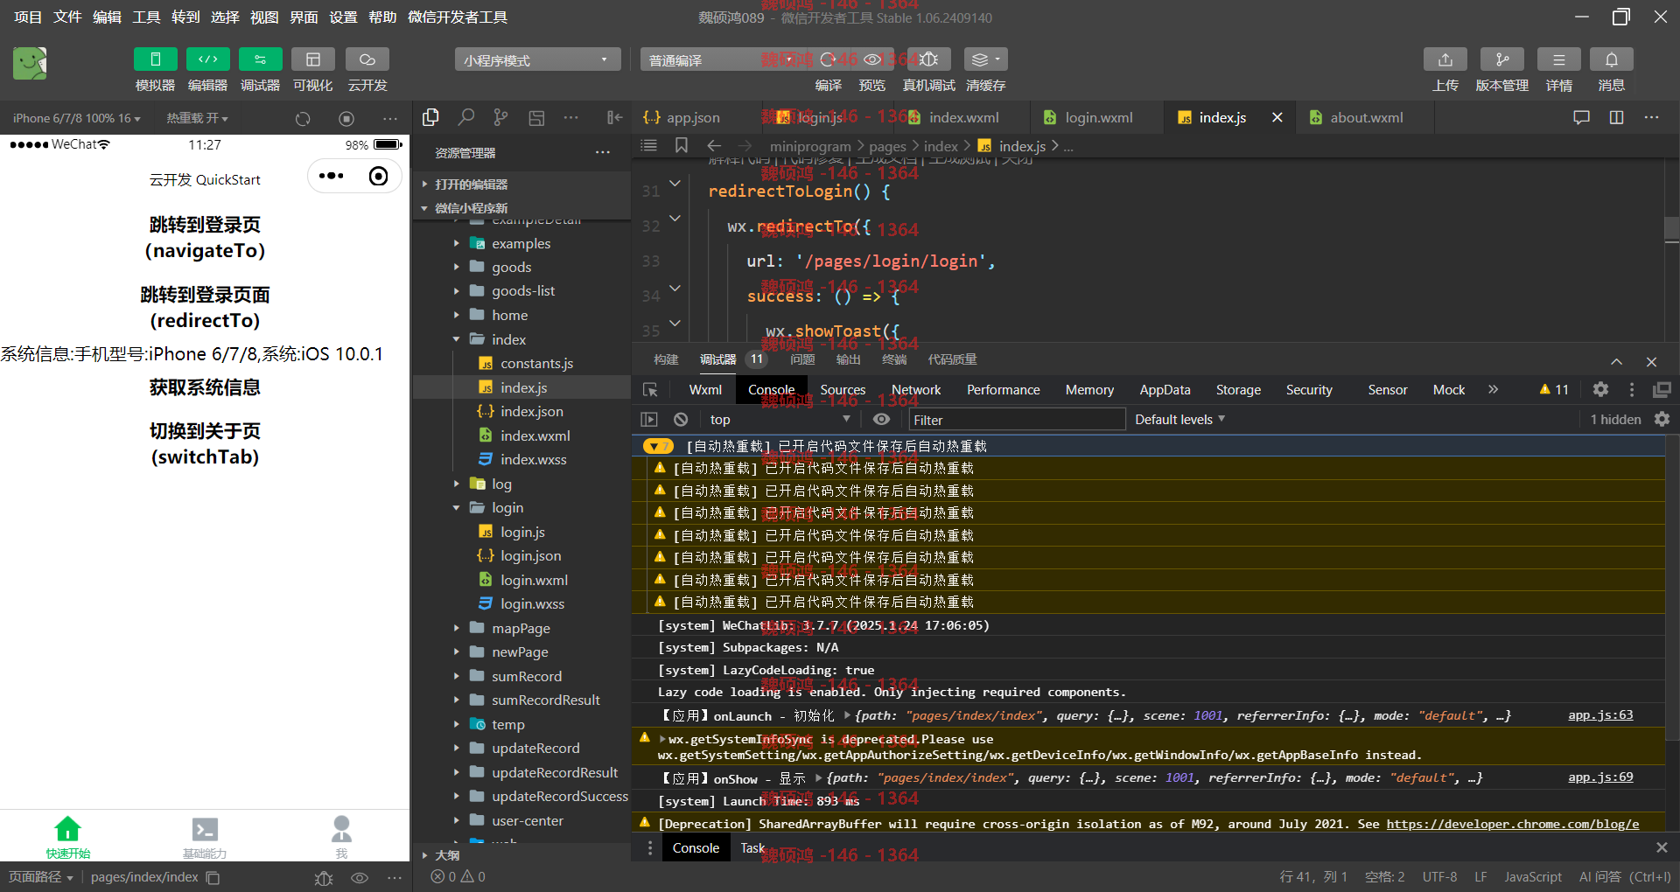Open the mini program mode dropdown
The height and width of the screenshot is (892, 1680).
[537, 59]
